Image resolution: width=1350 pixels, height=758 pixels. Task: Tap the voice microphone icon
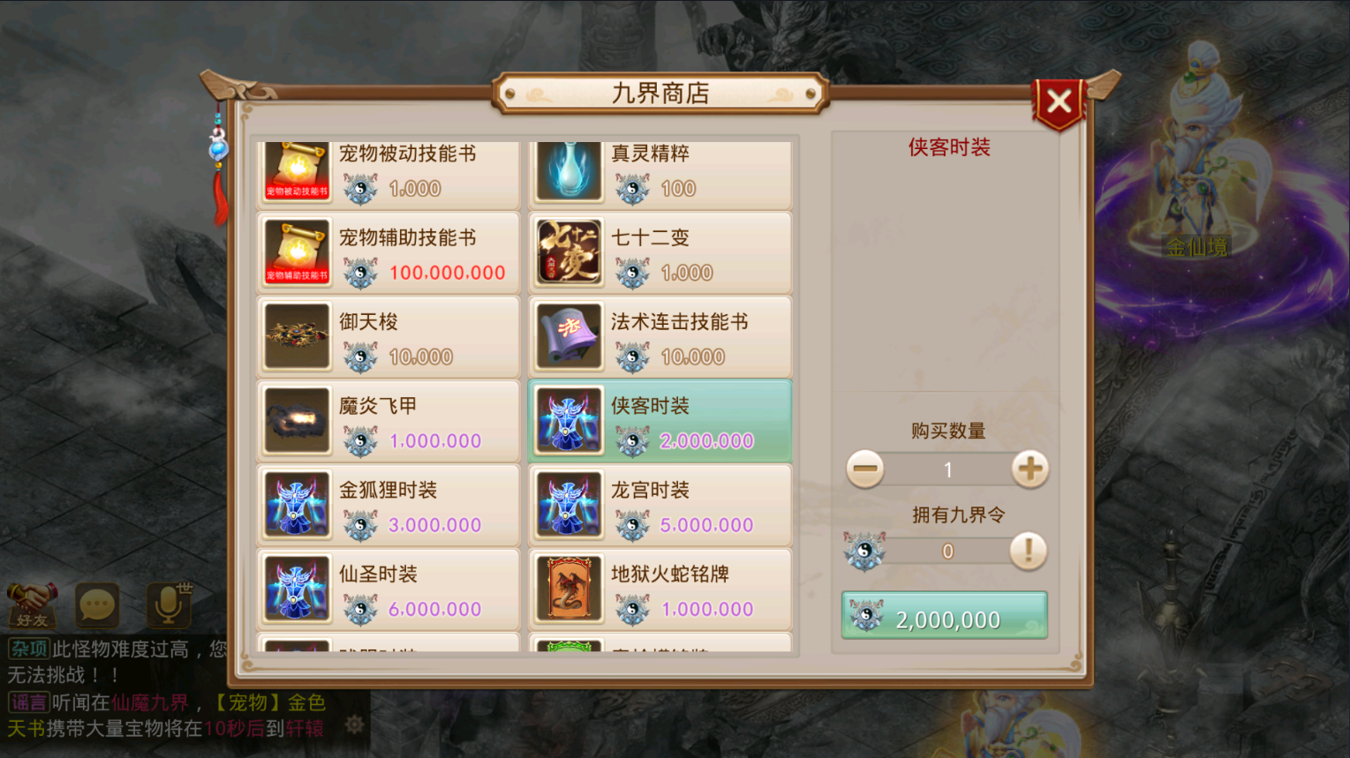[x=169, y=604]
